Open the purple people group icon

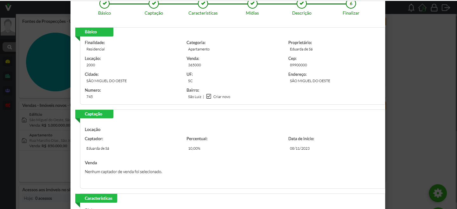click(x=8, y=90)
